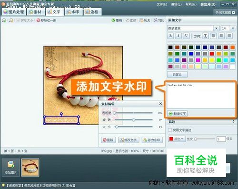Pick the bright red color swatch
238x189 pixels.
[x=212, y=54]
